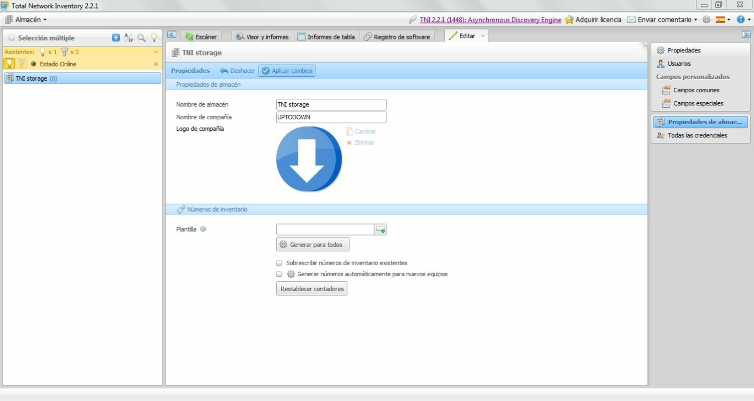This screenshot has width=754, height=401.
Task: Open the Spanish flag language dropdown
Action: 723,20
